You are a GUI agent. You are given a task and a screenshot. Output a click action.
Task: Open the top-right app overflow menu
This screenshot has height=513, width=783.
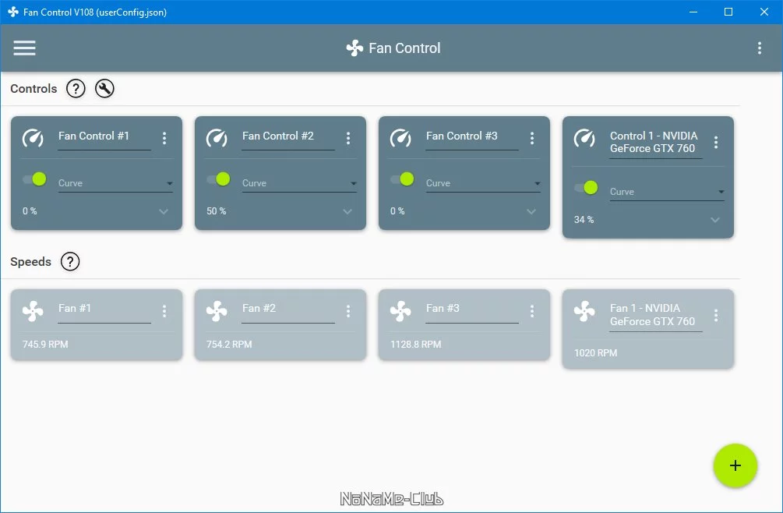[x=760, y=48]
